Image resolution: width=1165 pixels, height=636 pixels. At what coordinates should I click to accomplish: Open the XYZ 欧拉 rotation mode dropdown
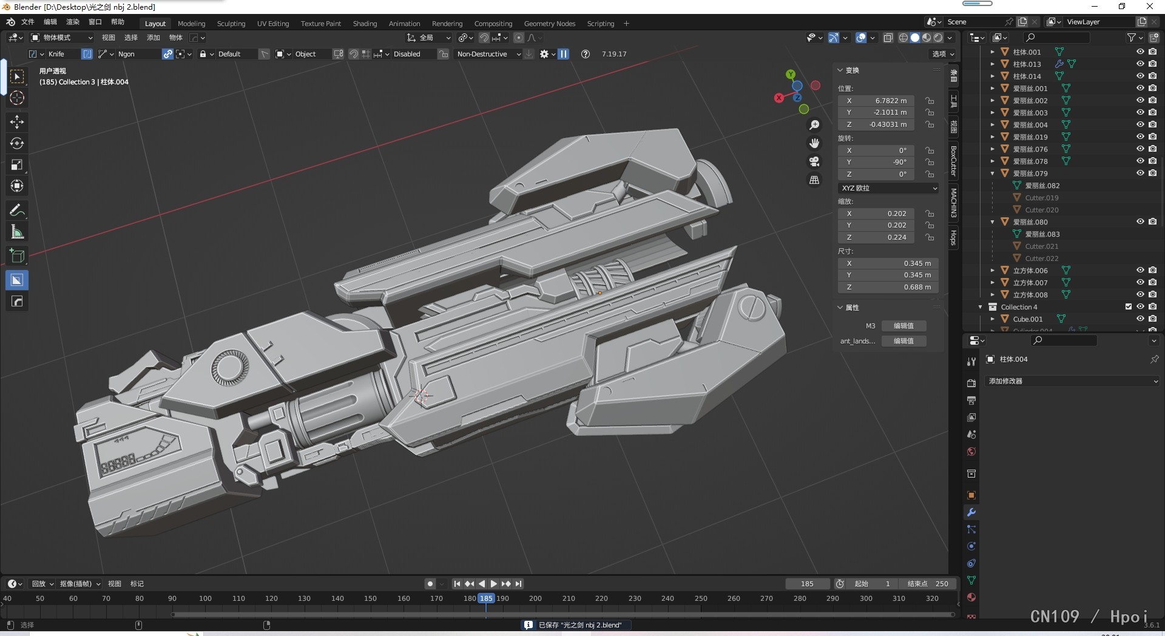[x=888, y=188]
